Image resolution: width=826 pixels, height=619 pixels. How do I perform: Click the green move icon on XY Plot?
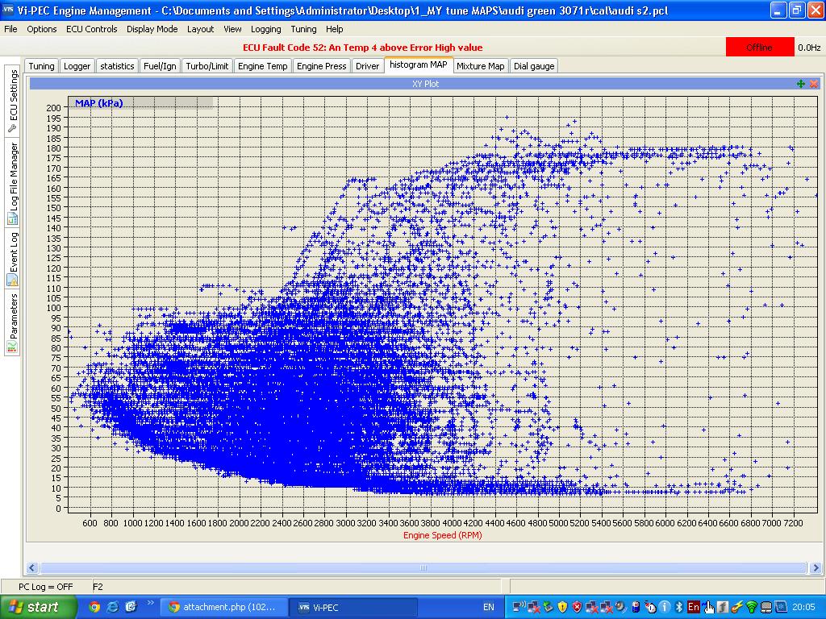point(800,84)
